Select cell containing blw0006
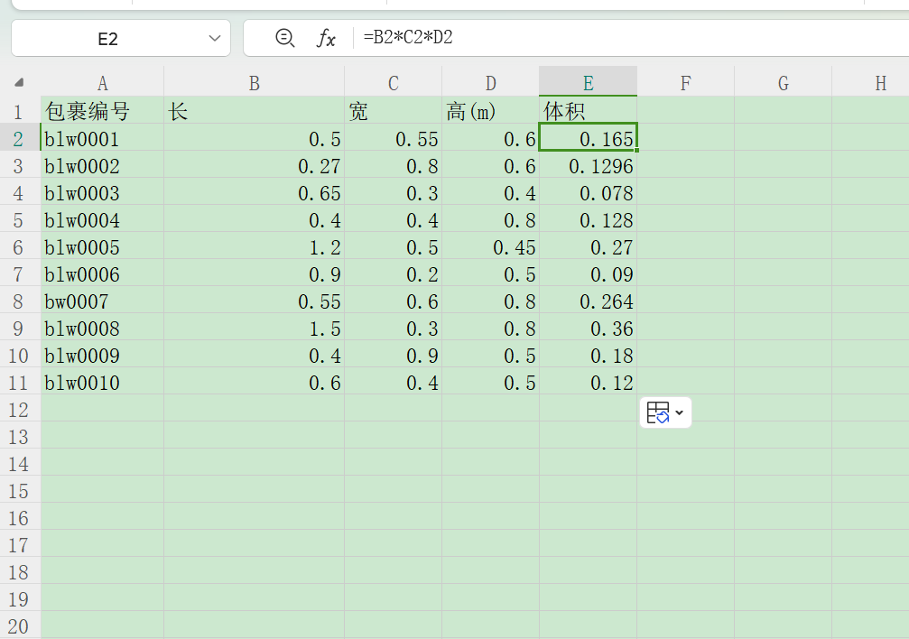909x639 pixels. [x=102, y=273]
